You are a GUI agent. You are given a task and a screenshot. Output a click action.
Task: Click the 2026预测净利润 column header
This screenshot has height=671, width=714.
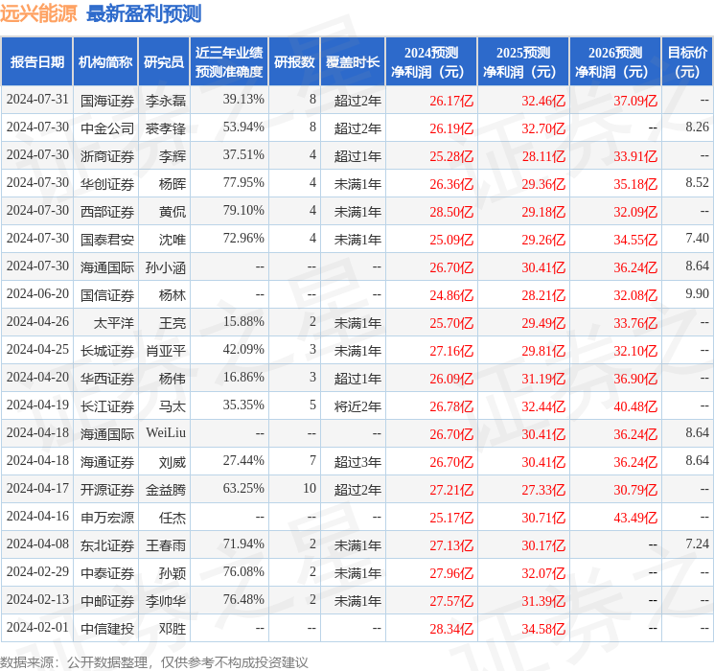615,61
